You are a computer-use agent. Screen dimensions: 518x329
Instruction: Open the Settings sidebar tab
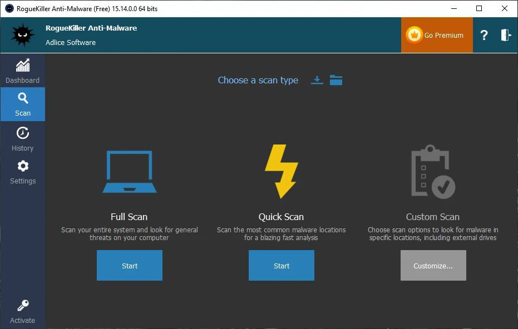[x=22, y=172]
